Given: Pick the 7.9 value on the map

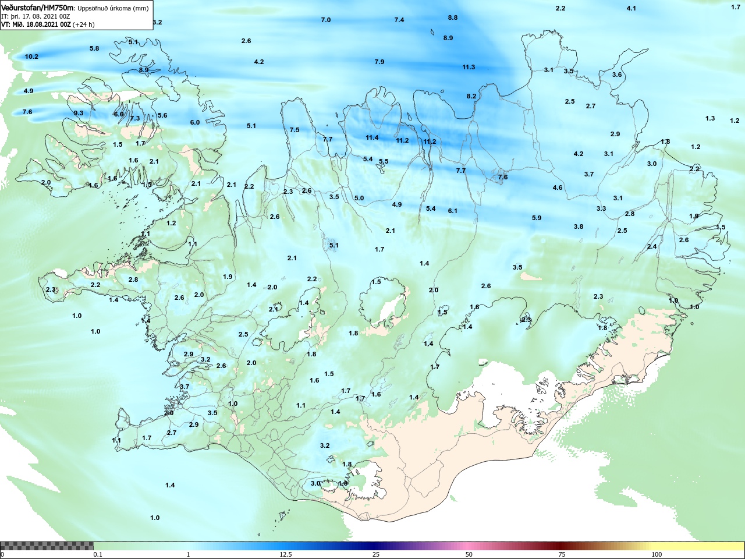Looking at the screenshot, I should (379, 62).
